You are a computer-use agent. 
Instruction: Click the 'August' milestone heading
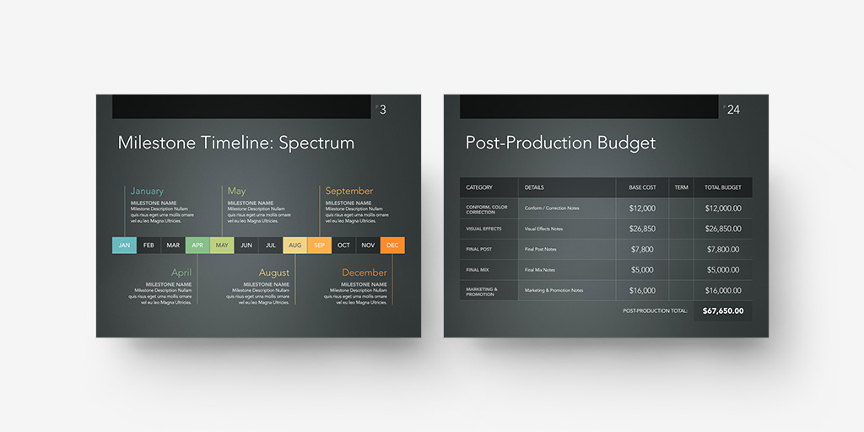click(x=274, y=273)
